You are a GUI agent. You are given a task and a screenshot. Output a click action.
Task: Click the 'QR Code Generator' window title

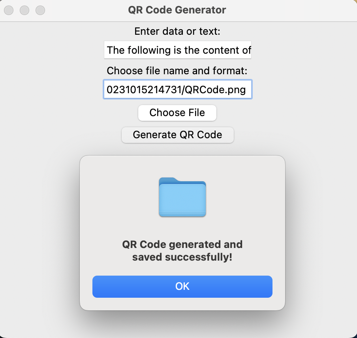177,10
